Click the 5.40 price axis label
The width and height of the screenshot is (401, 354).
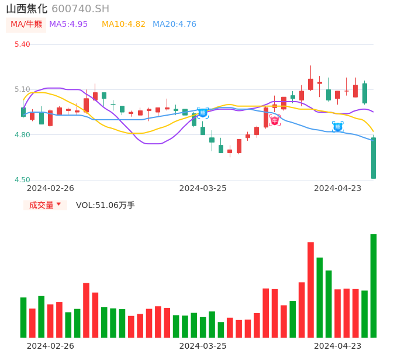point(22,44)
